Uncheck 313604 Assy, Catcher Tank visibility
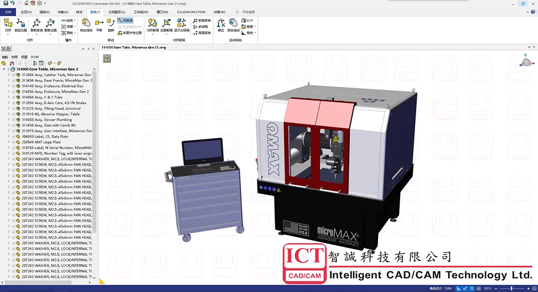The height and width of the screenshot is (292, 538). pyautogui.click(x=14, y=75)
